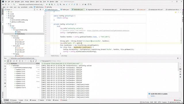The width and height of the screenshot is (184, 104).
Task: Open the lightbend config URL in comment
Action: (x=108, y=31)
